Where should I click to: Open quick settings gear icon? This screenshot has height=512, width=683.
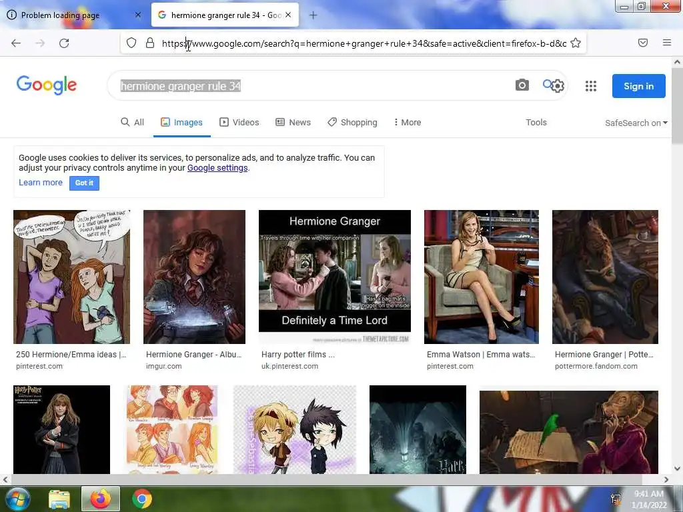point(558,86)
